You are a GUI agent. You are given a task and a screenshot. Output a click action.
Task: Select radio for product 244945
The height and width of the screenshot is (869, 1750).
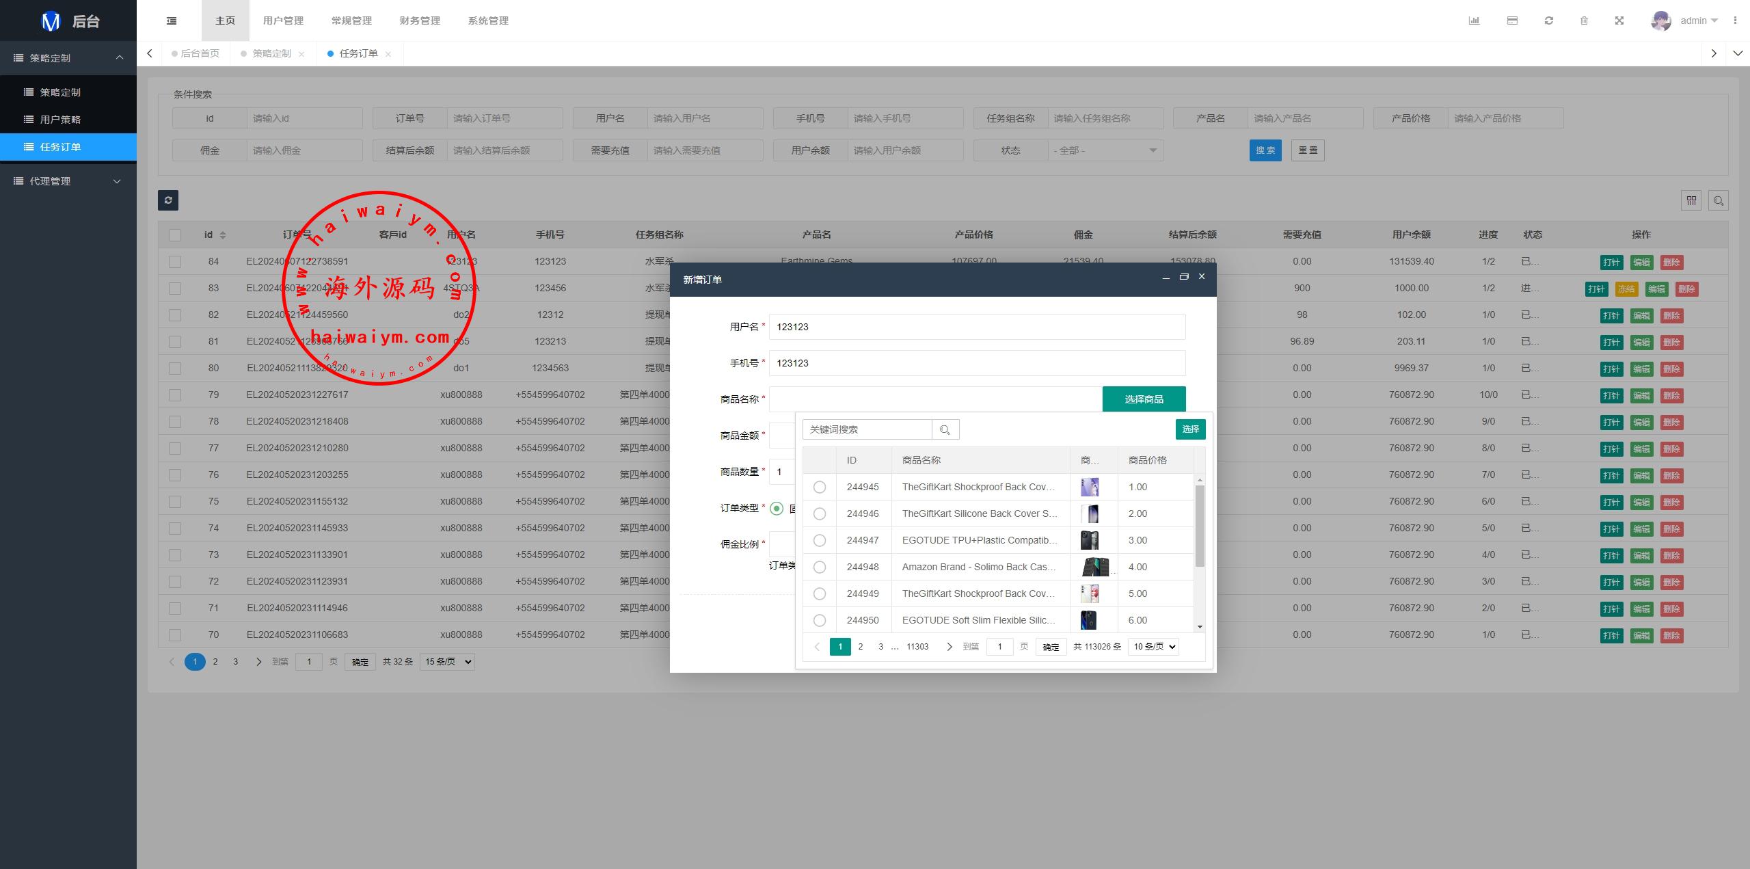[x=820, y=487]
